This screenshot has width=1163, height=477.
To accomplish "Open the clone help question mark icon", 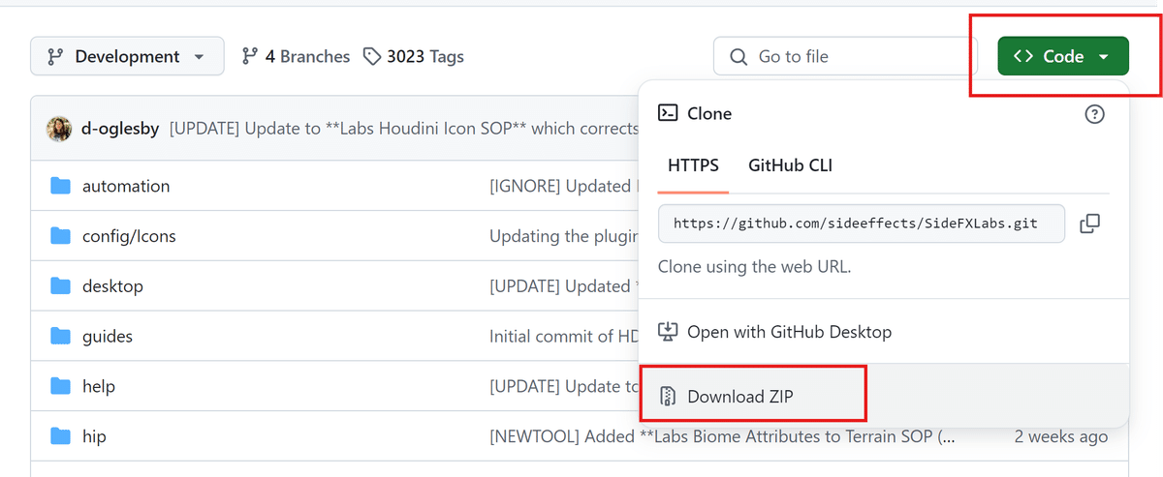I will click(x=1094, y=114).
